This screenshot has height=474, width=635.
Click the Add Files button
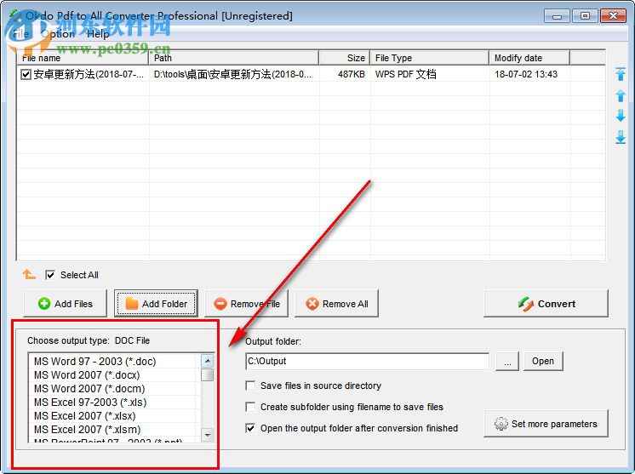click(x=66, y=304)
